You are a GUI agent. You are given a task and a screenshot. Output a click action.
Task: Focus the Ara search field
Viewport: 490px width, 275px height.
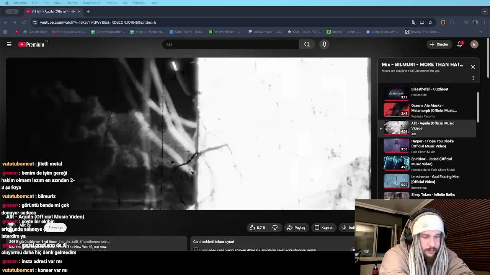(230, 44)
